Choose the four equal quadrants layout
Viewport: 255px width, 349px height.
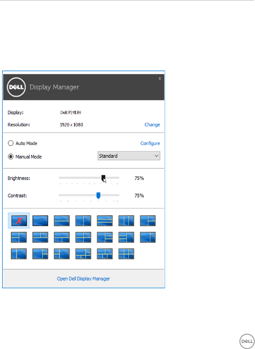pos(83,237)
